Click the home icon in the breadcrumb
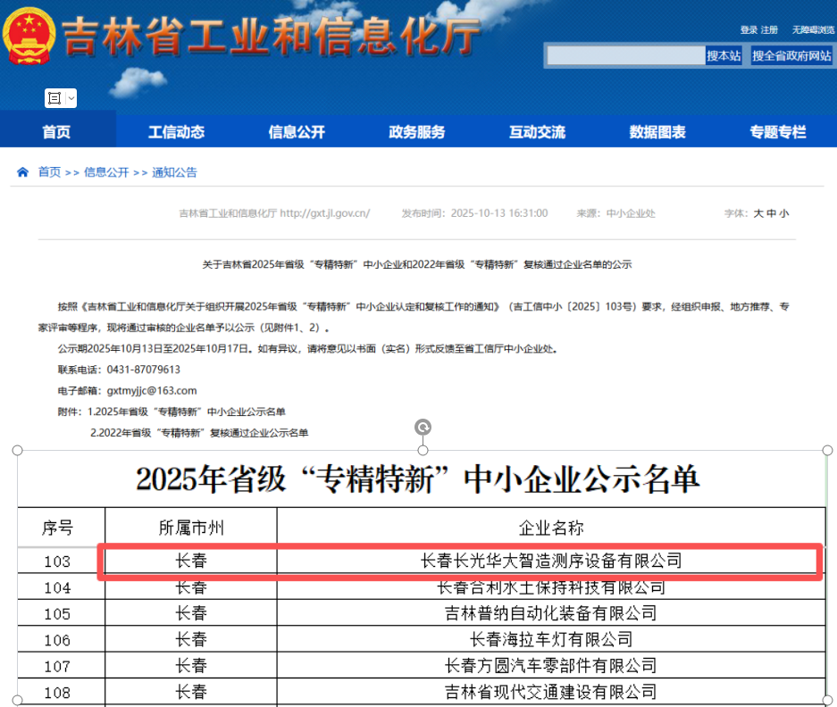 (21, 171)
